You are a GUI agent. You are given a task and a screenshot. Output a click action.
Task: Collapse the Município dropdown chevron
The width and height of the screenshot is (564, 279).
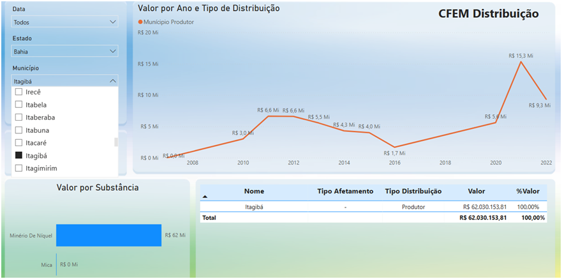point(113,81)
